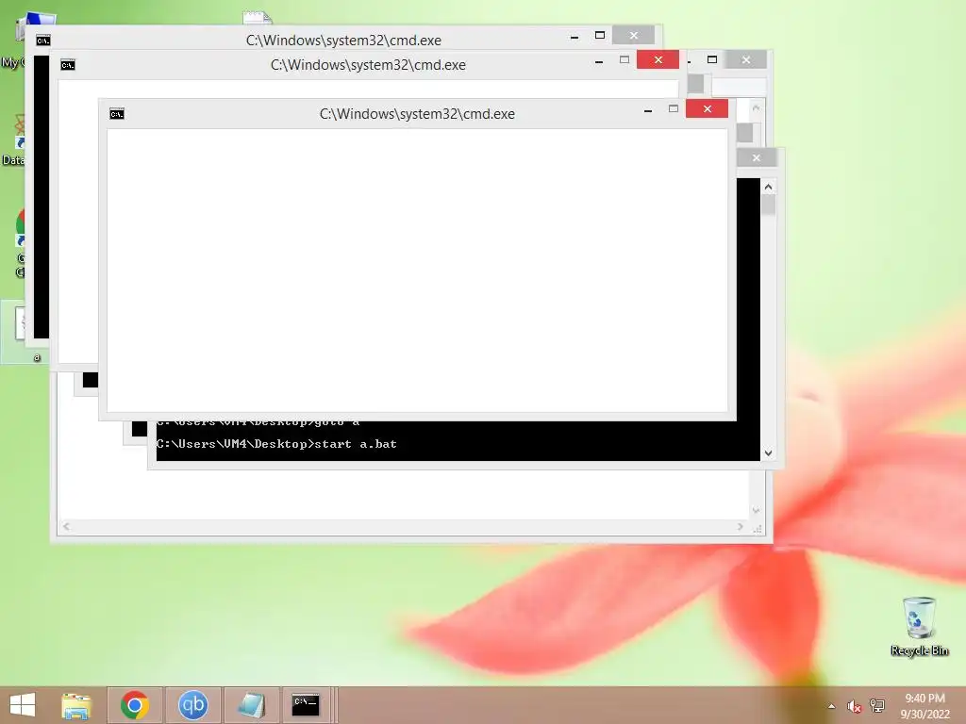The image size is (966, 724).
Task: Open File Explorer from the taskbar
Action: click(x=76, y=705)
